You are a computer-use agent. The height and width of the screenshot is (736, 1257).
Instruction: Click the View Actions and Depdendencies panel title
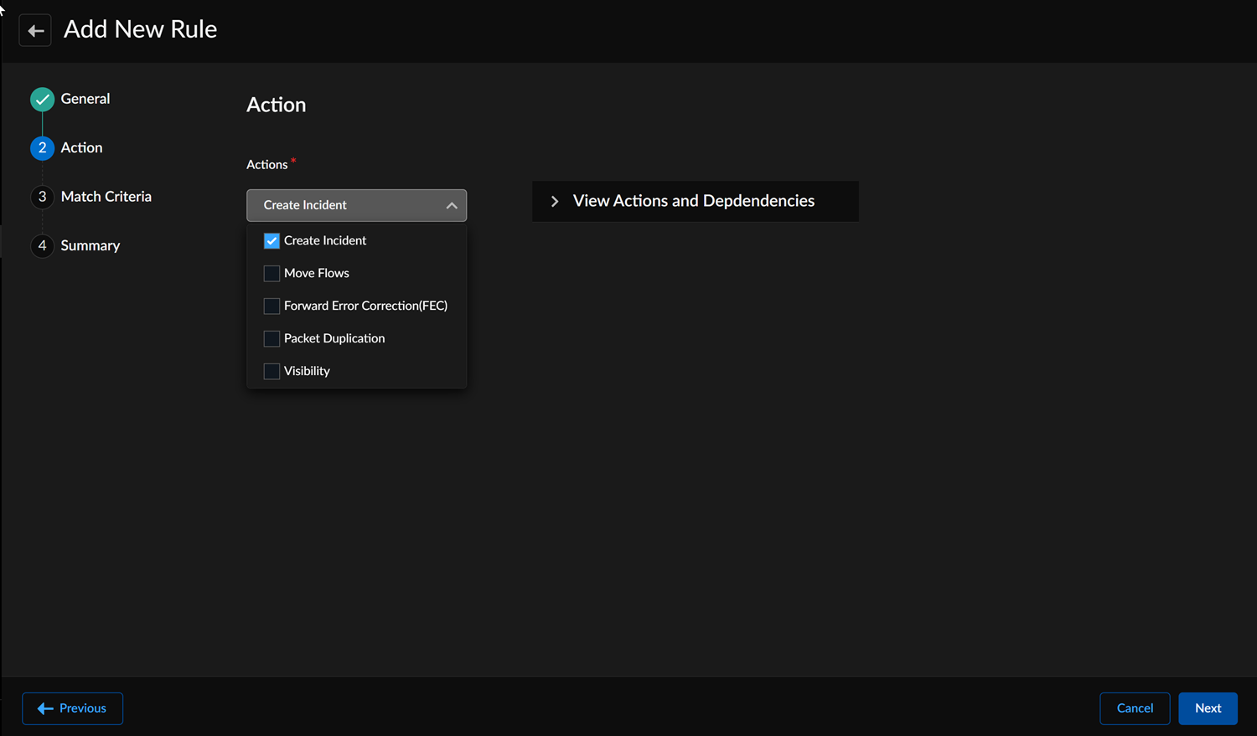[x=693, y=201]
